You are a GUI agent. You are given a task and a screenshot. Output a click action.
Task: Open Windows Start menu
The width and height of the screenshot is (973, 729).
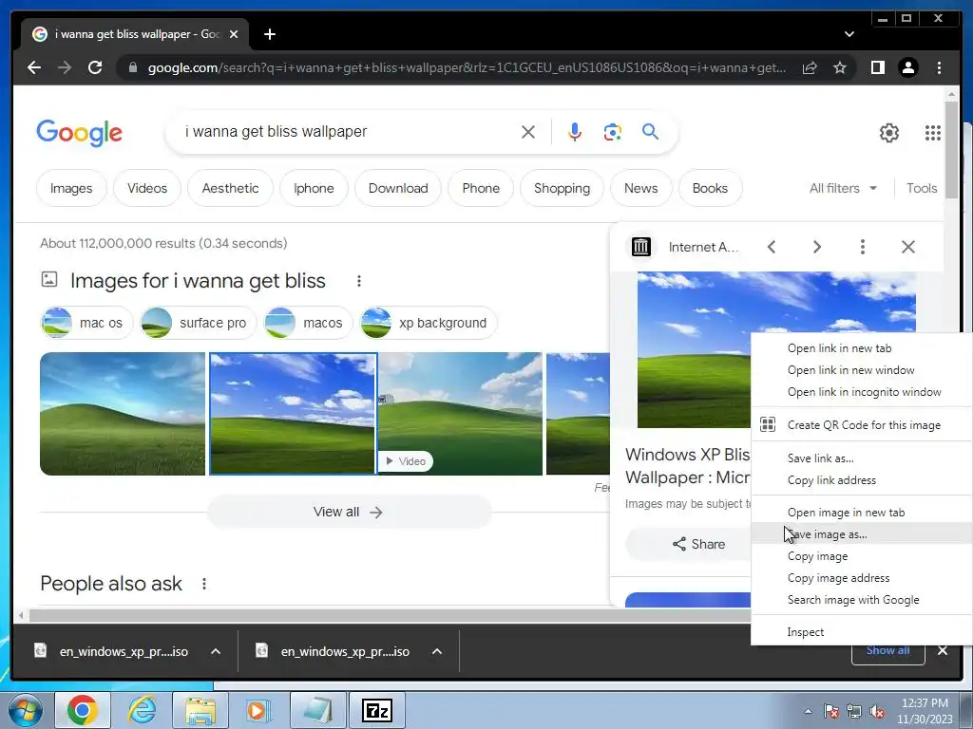pos(26,710)
